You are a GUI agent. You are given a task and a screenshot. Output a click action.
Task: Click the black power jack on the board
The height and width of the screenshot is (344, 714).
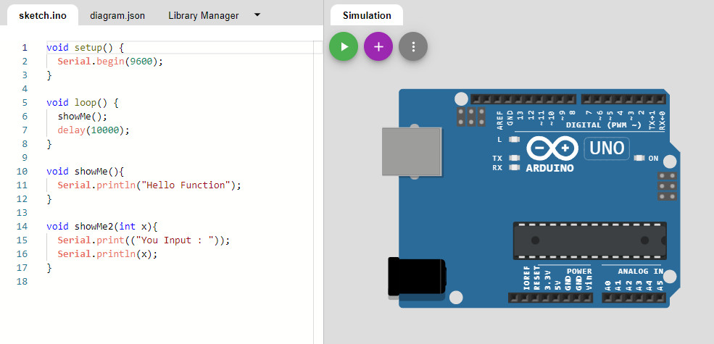pyautogui.click(x=416, y=276)
